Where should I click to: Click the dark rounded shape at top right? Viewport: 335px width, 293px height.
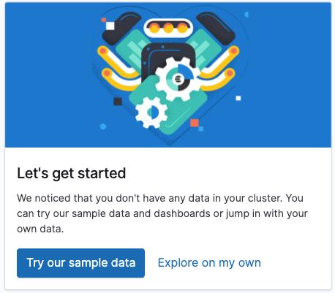216,28
